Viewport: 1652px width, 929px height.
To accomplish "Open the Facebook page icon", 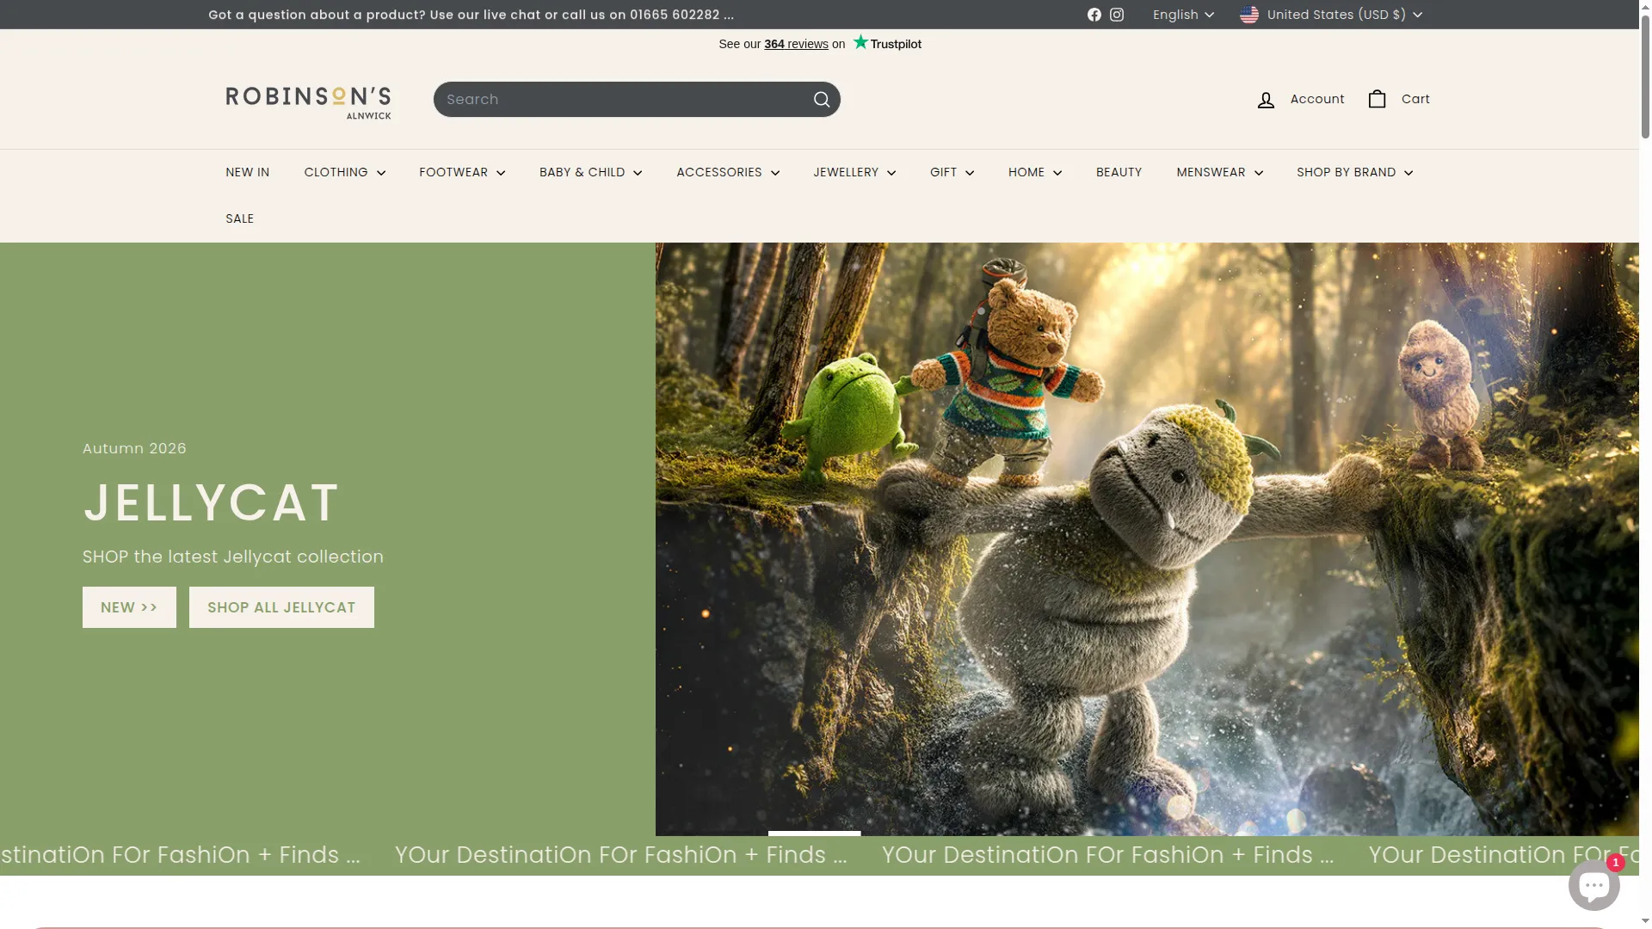I will (x=1094, y=15).
